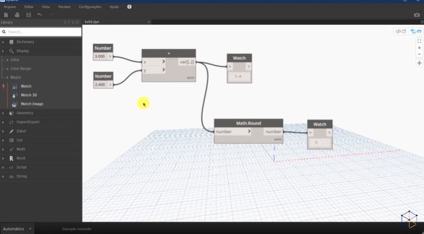Click the 2.400 number value field
424x234 pixels.
coord(100,85)
